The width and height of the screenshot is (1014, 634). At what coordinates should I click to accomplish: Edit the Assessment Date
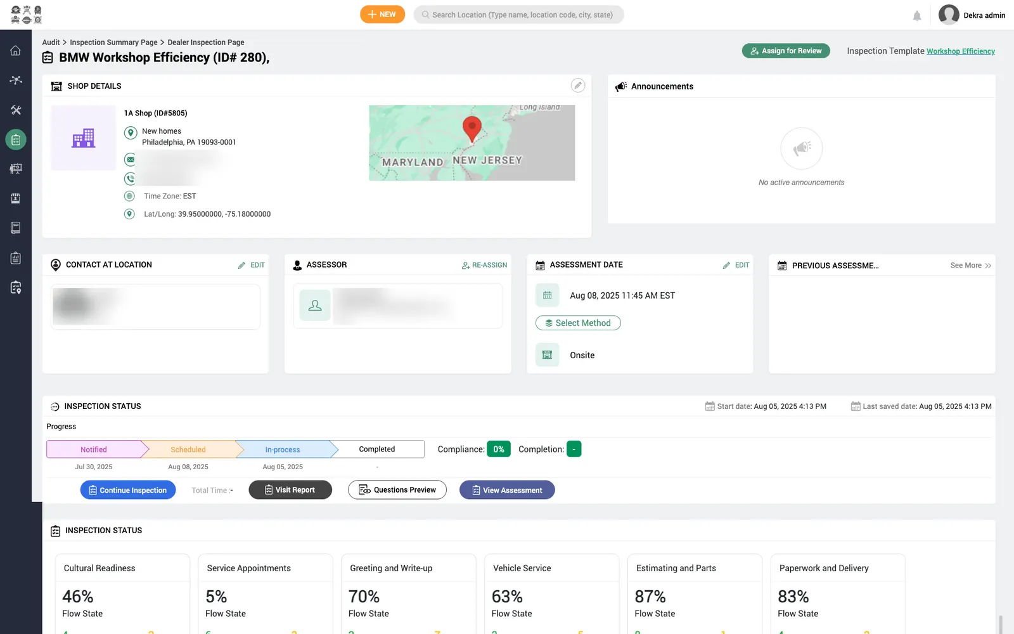point(736,265)
